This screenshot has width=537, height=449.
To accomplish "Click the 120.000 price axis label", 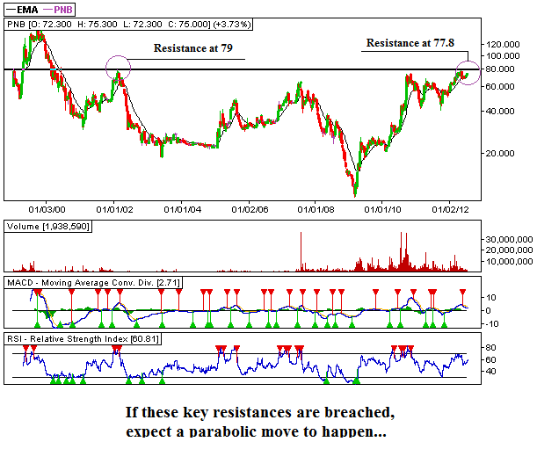I will [503, 45].
